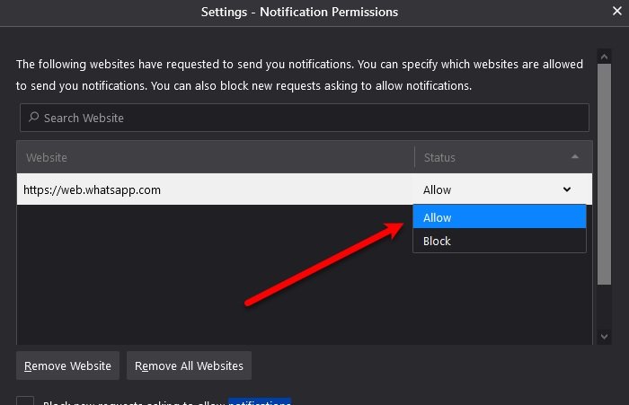The width and height of the screenshot is (629, 405).
Task: Click the Remove Website button
Action: (x=67, y=365)
